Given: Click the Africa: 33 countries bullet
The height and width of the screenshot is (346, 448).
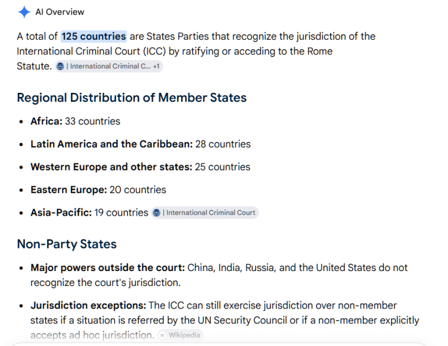Looking at the screenshot, I should 76,121.
